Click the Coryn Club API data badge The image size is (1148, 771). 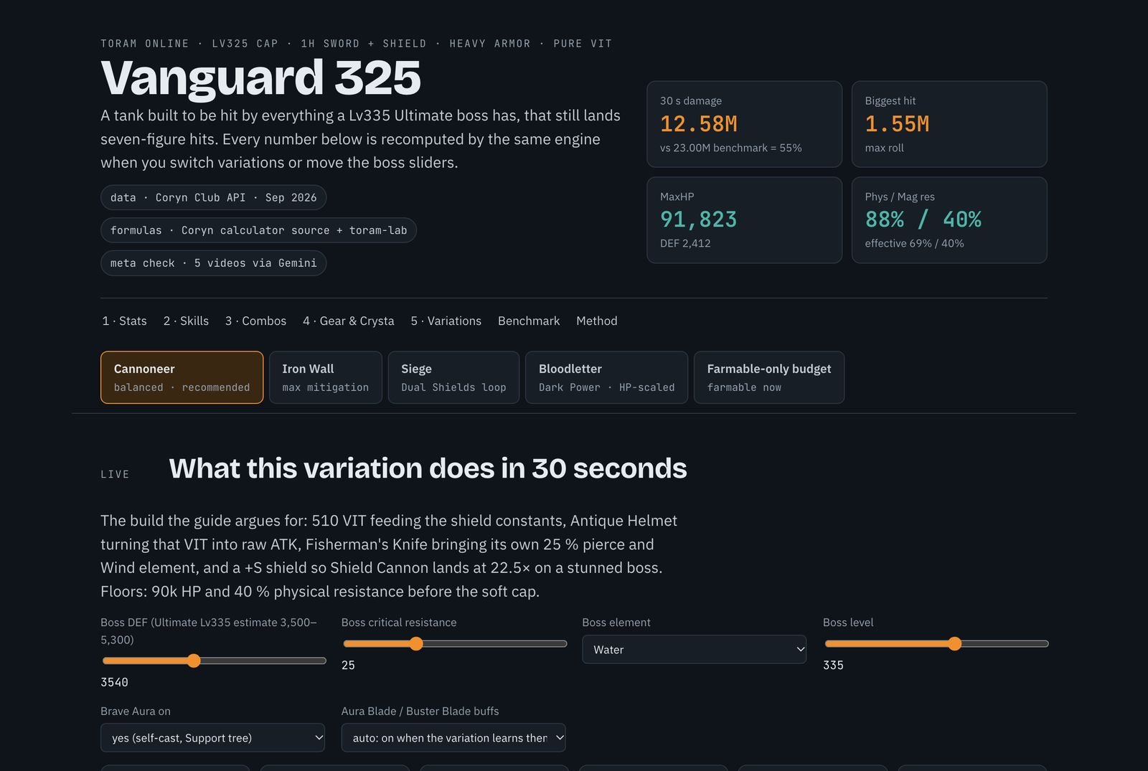213,197
